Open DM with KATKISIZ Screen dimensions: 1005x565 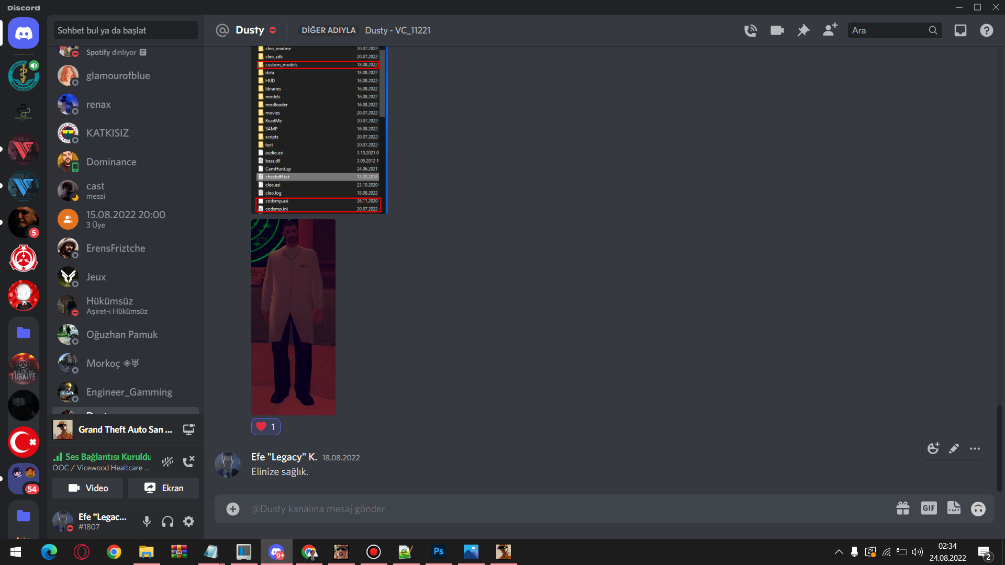pos(126,133)
